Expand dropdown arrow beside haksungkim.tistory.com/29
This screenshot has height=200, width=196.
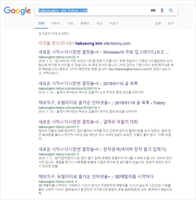coord(78,127)
